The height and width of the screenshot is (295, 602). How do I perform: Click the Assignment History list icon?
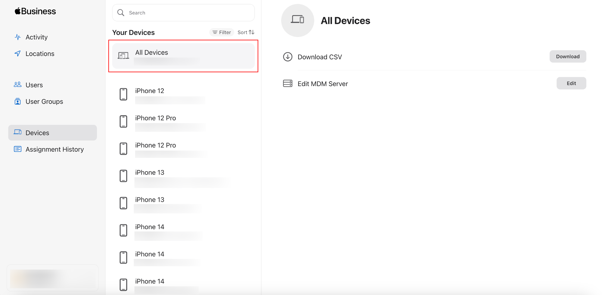coord(18,149)
